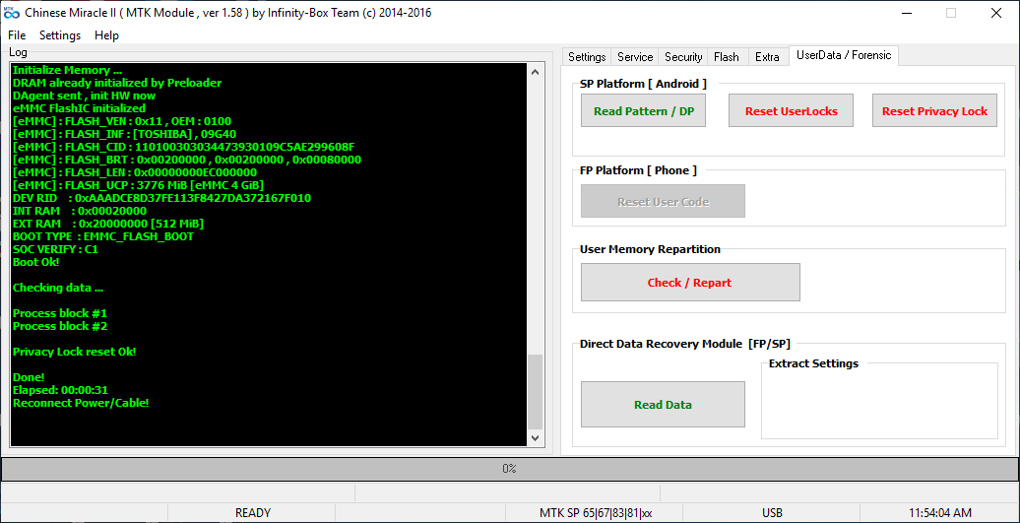Click the 'SOC VERIFY : C1' log line
Image resolution: width=1020 pixels, height=523 pixels.
55,249
